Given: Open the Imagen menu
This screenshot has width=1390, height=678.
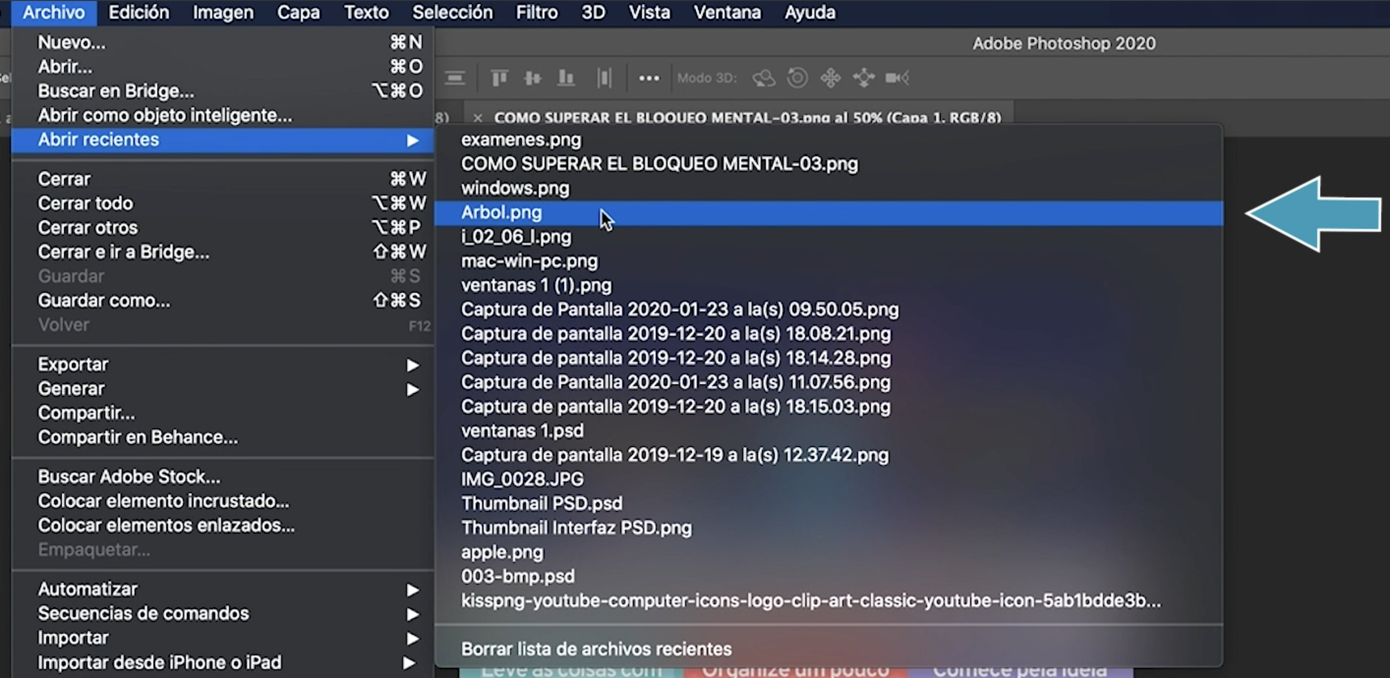Looking at the screenshot, I should [223, 12].
